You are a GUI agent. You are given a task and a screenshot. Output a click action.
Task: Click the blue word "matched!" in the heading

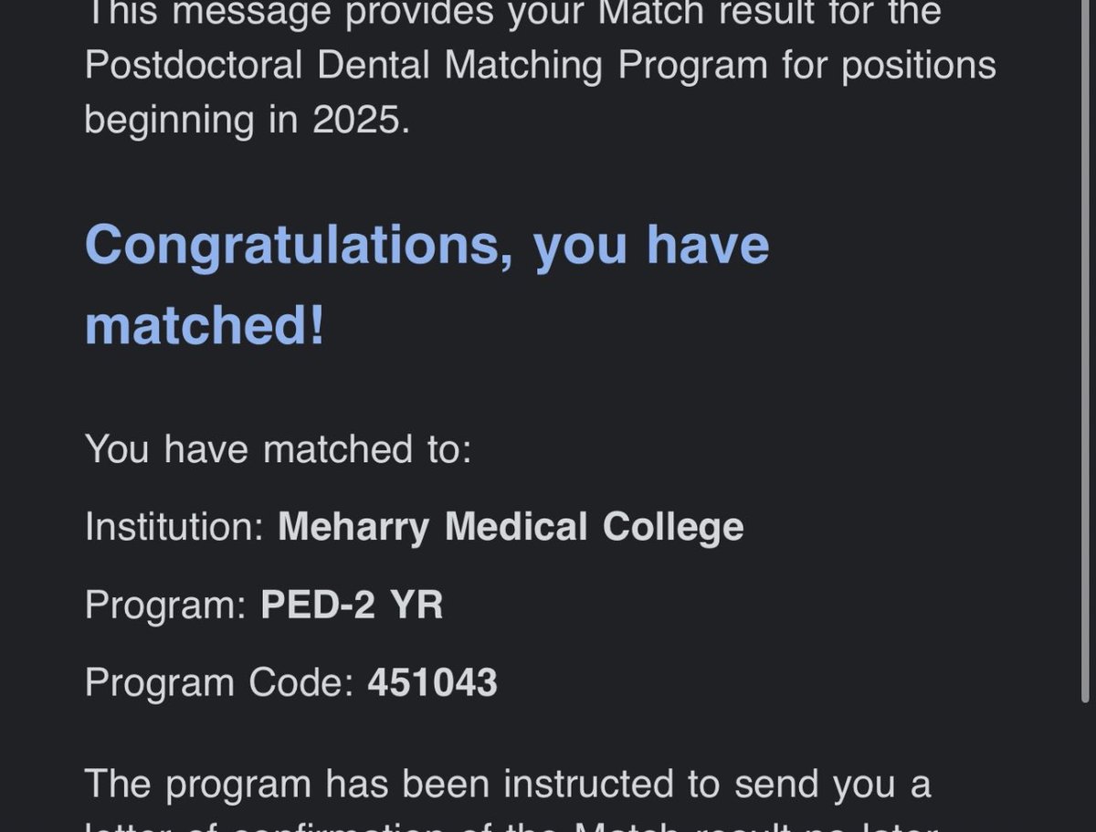pos(205,326)
